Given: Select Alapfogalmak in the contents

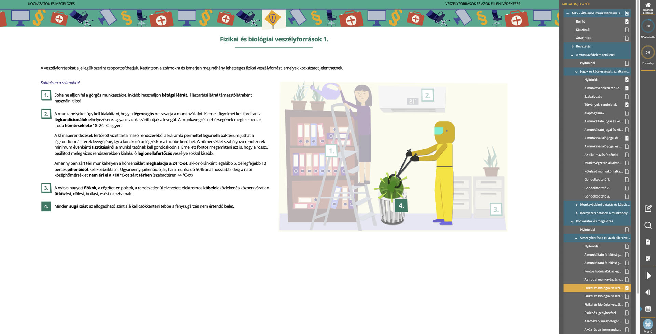Looking at the screenshot, I should click(x=594, y=113).
